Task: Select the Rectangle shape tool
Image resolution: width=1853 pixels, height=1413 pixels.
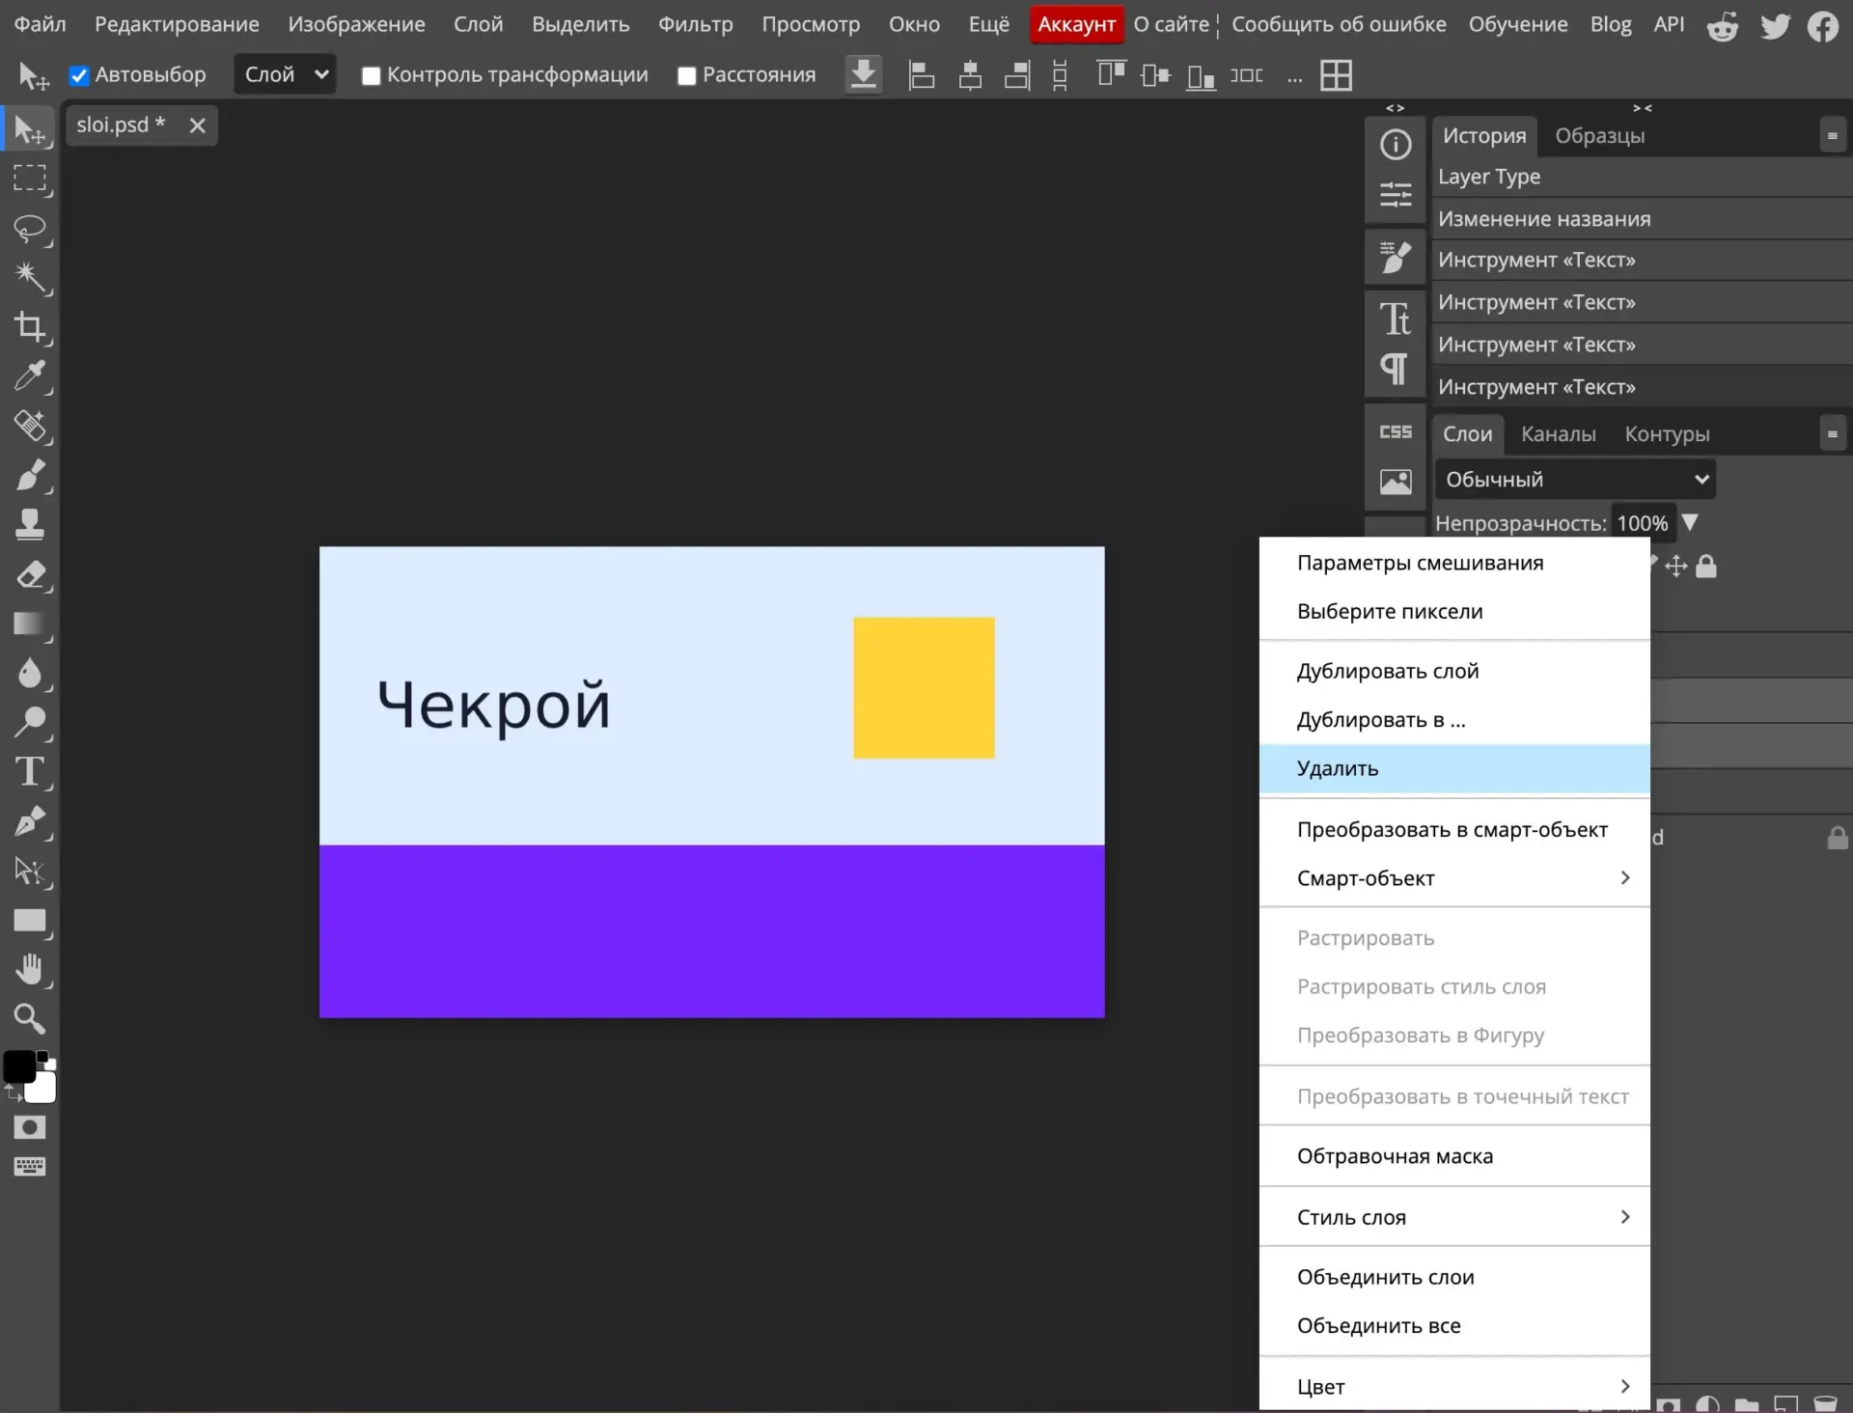Action: pyautogui.click(x=30, y=920)
